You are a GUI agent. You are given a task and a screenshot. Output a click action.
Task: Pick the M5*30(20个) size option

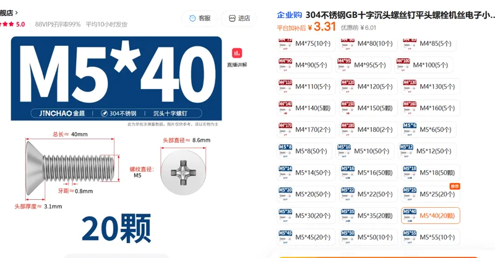coord(306,215)
